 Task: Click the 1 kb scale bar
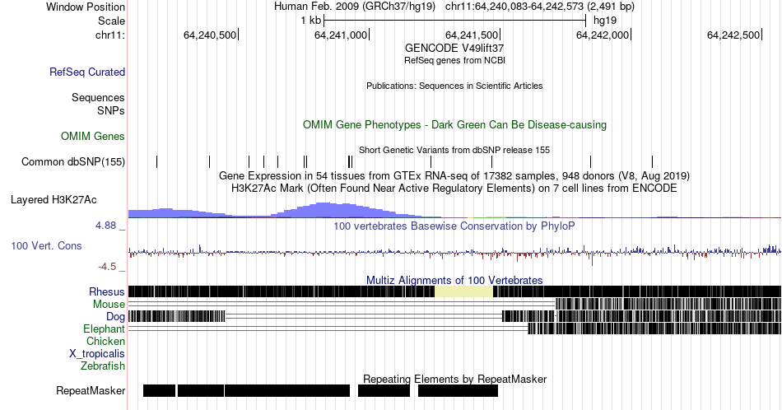click(x=454, y=21)
